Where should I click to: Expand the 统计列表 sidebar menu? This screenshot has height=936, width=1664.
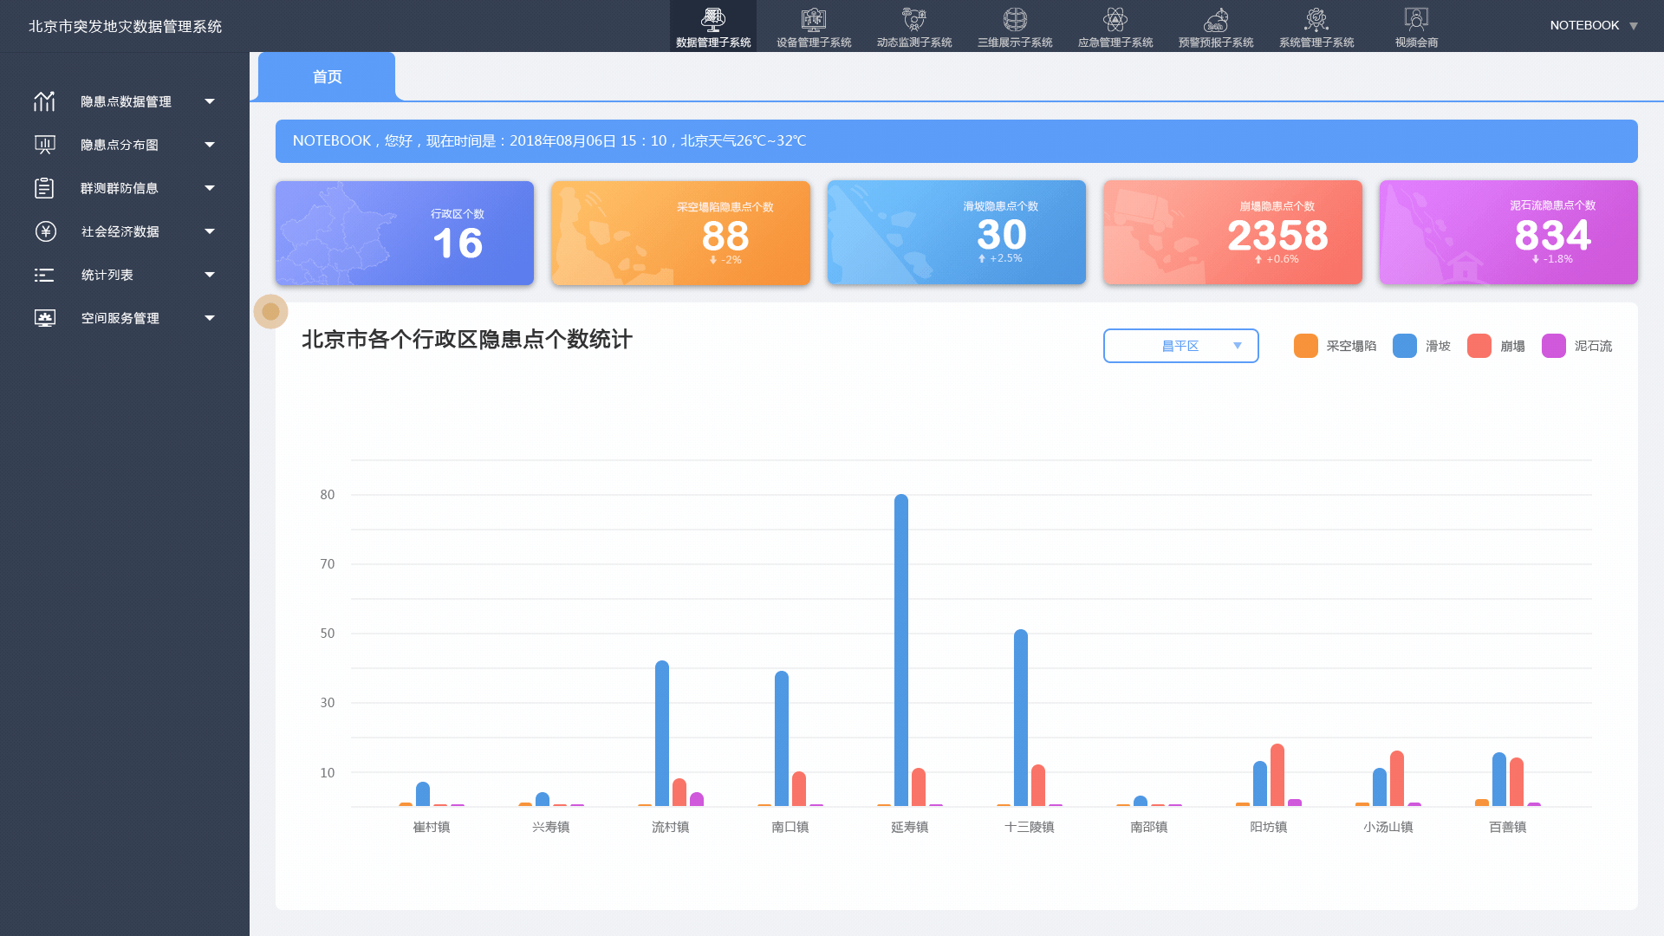tap(107, 275)
